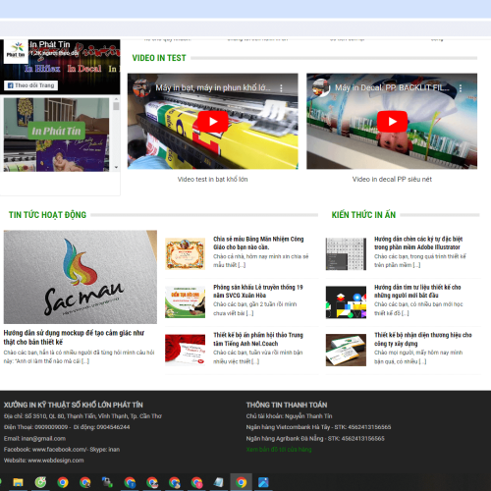Screen dimensions: 491x491
Task: Click the 'Sac mau' mockup featured image
Action: point(81,277)
